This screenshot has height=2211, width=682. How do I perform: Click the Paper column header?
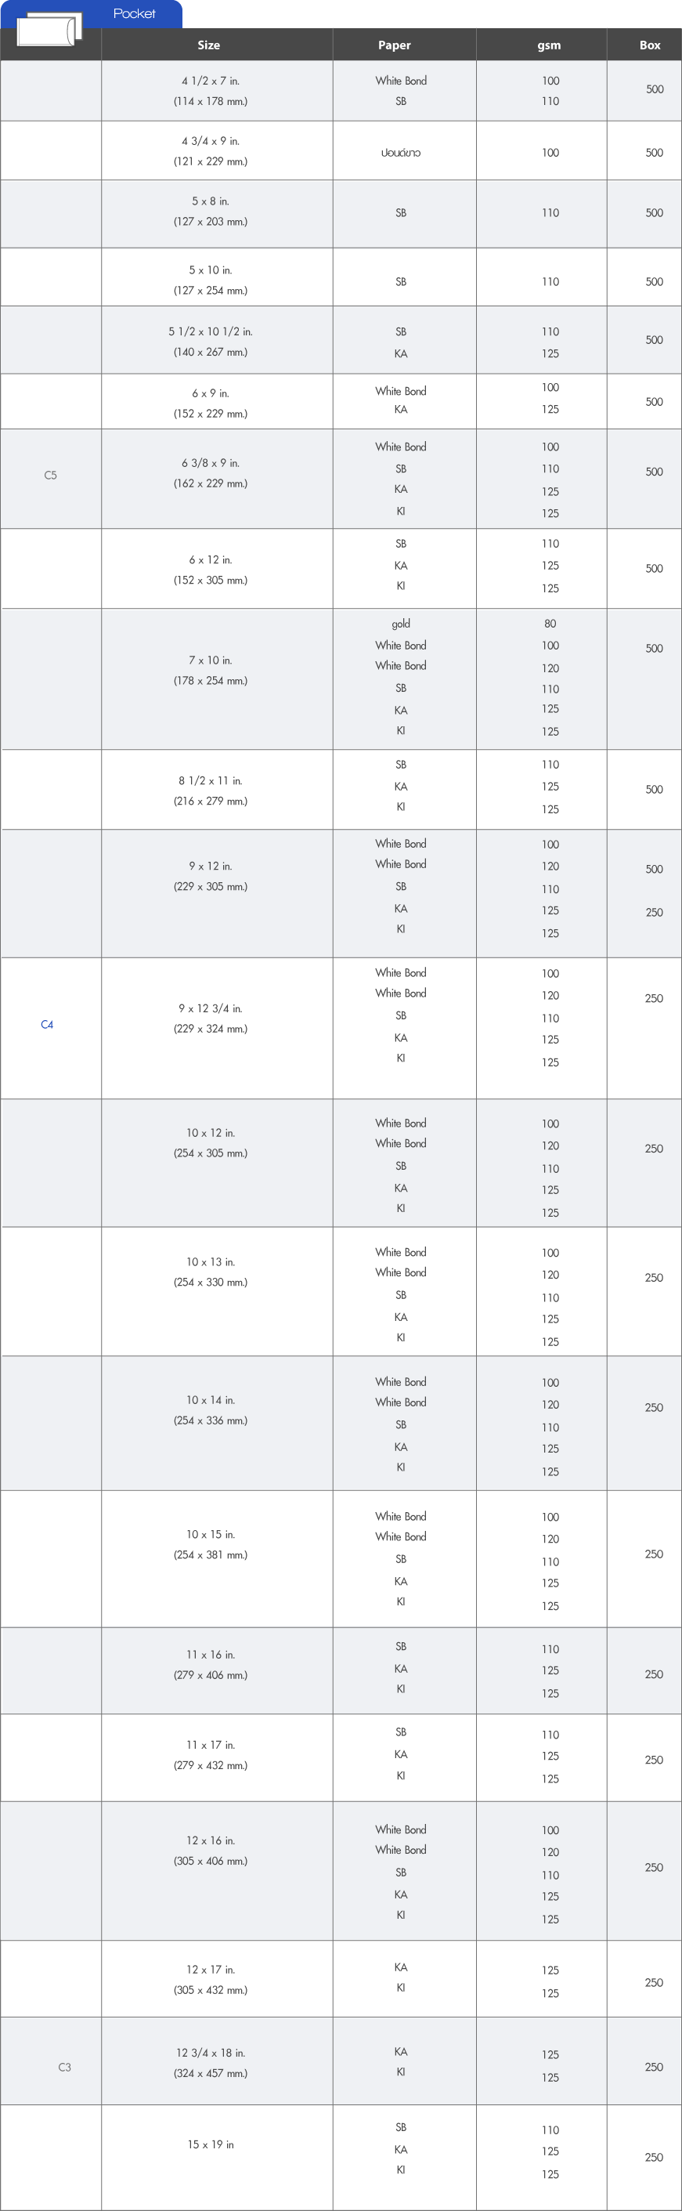395,45
